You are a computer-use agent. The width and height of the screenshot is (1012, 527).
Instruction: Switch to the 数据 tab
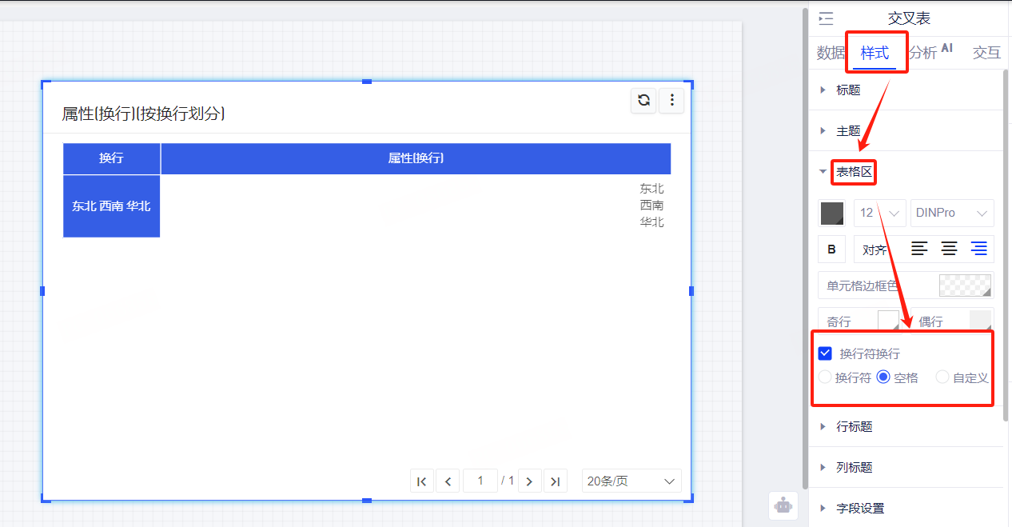point(831,53)
